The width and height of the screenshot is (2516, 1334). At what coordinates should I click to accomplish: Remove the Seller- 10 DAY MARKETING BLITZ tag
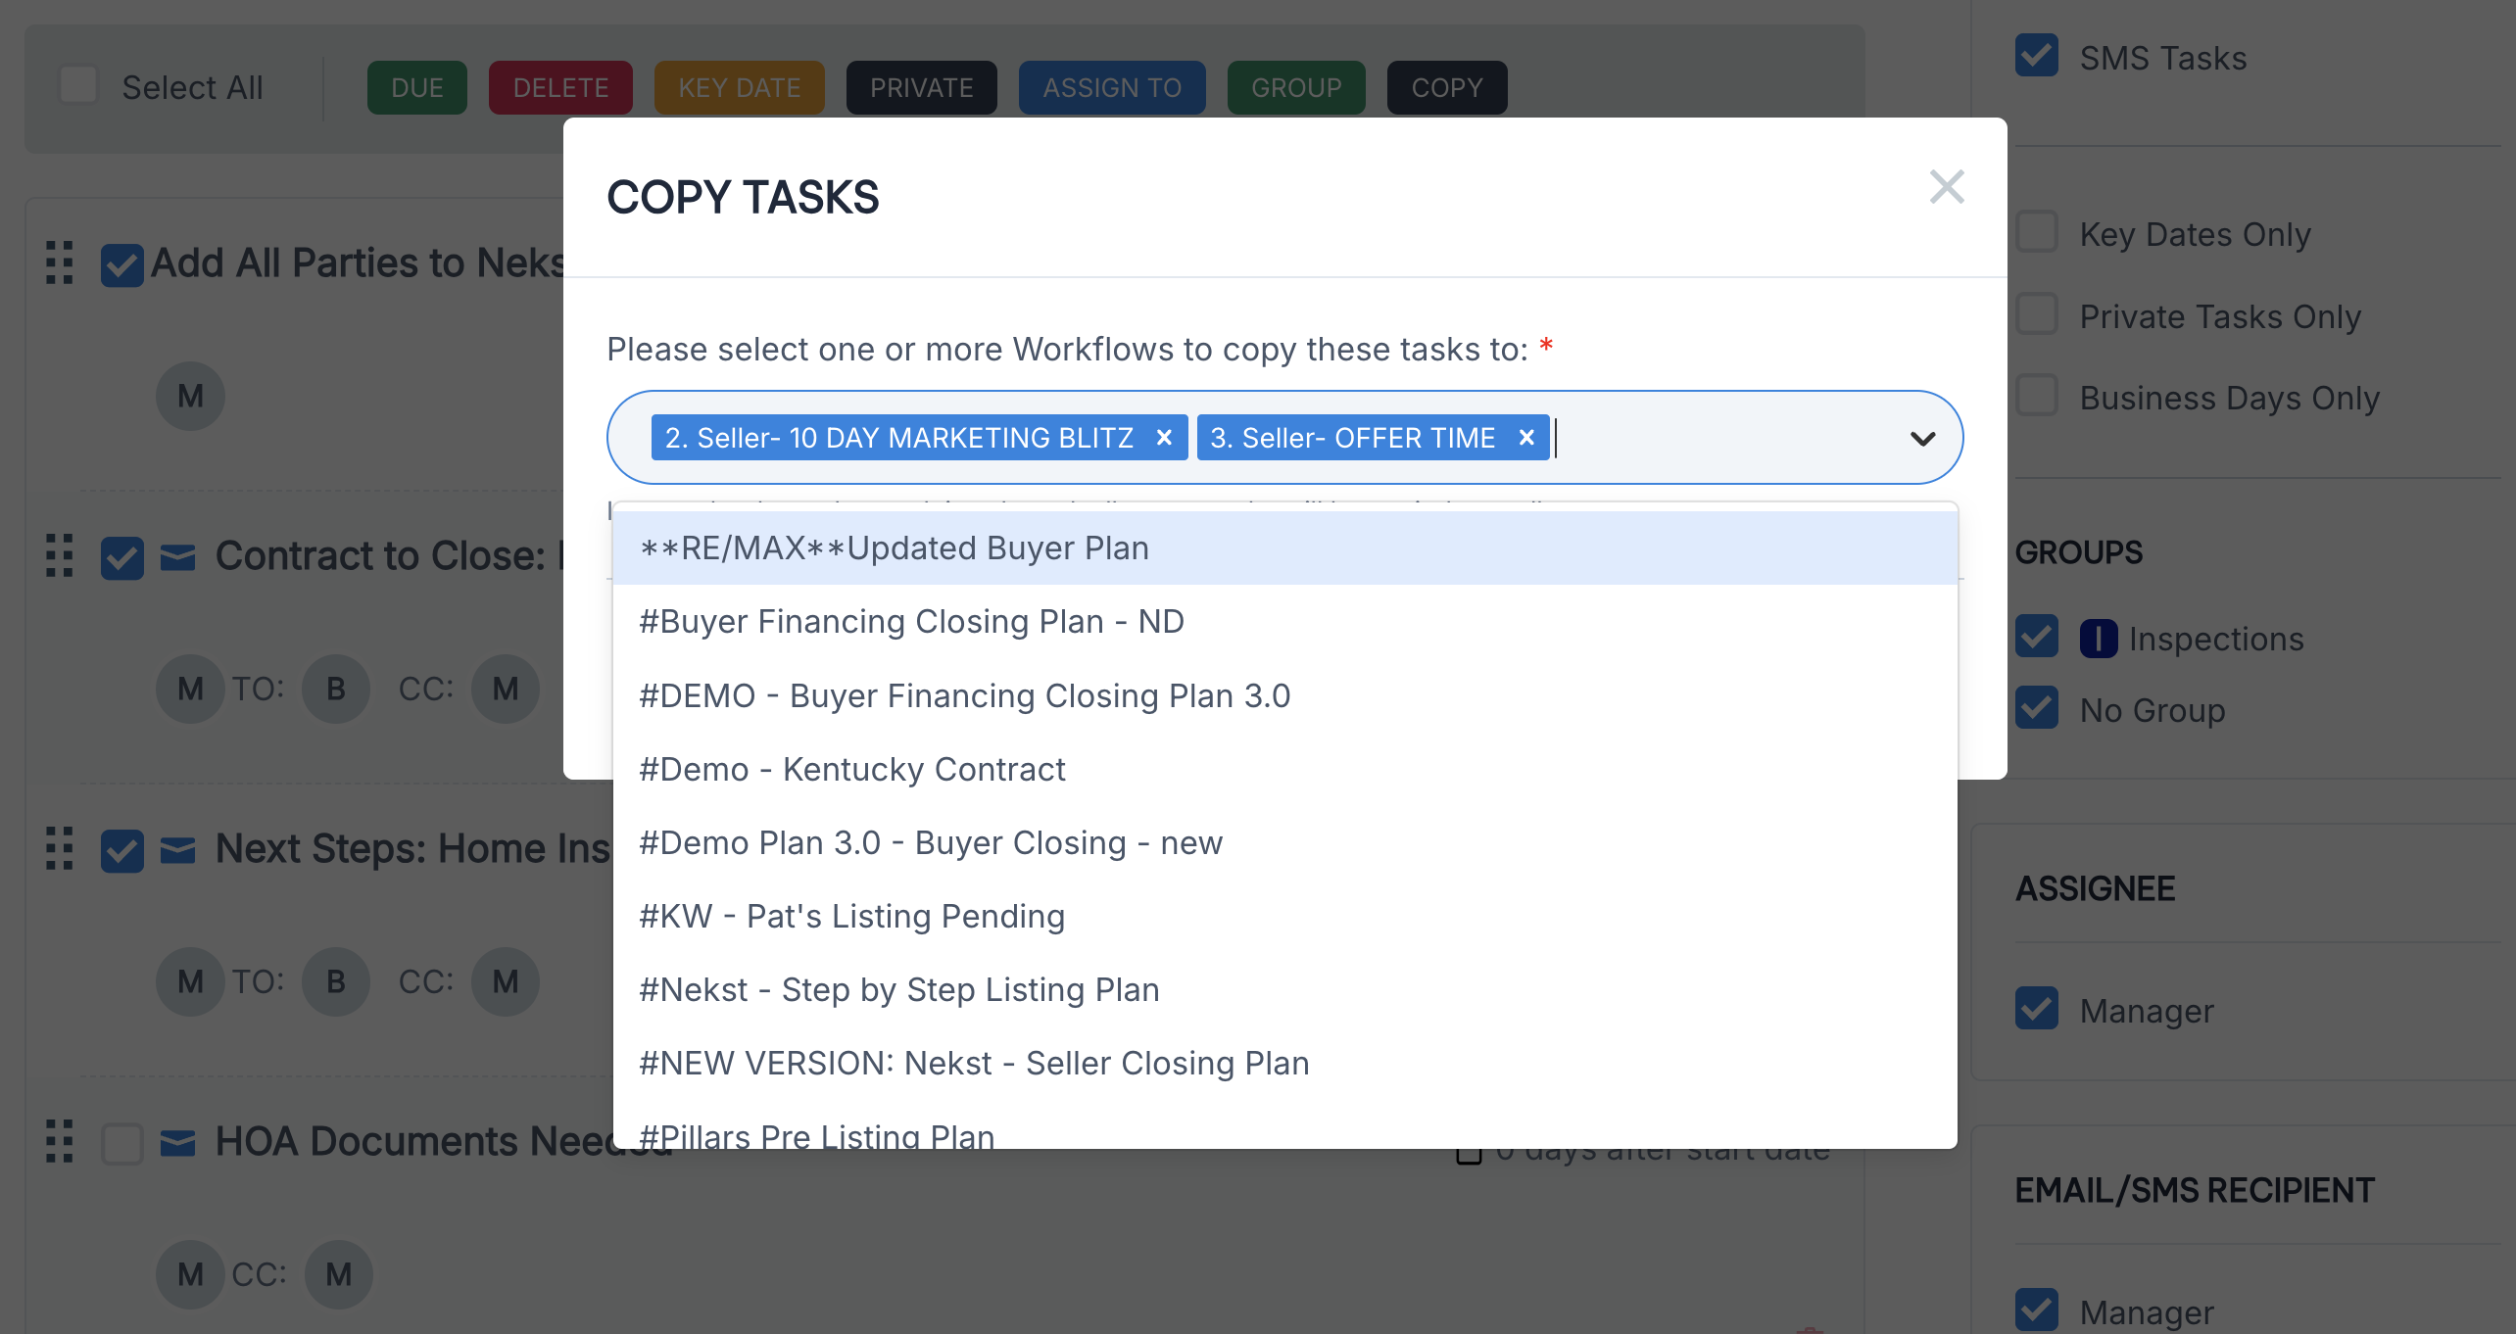coord(1164,438)
